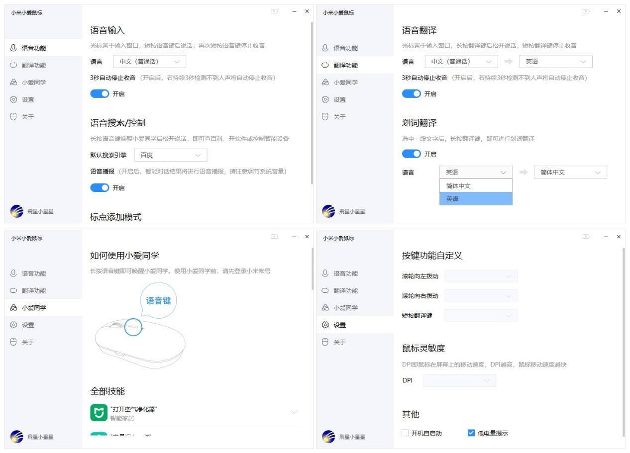Open 关于 tab in 按键功能自定义 window
Screen dimensions: 630x453
point(355,343)
